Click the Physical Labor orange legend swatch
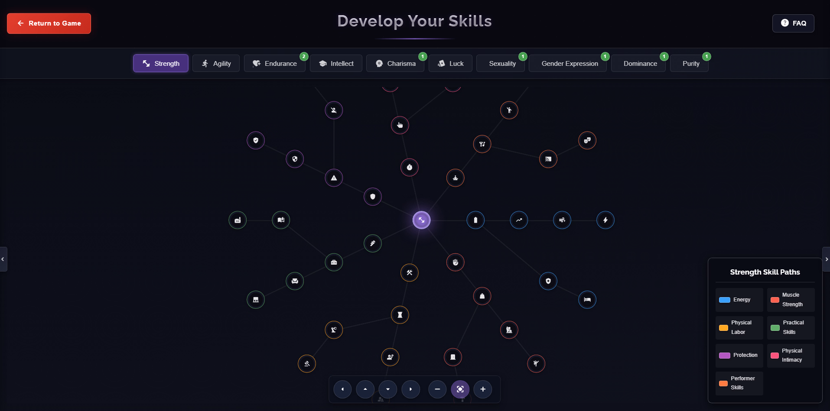The width and height of the screenshot is (830, 411). pyautogui.click(x=724, y=328)
